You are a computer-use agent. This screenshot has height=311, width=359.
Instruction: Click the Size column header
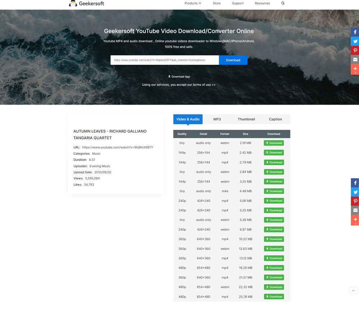pyautogui.click(x=246, y=134)
